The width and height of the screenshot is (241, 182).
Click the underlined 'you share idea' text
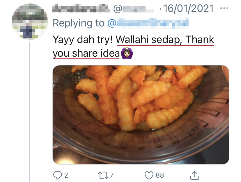[x=86, y=53]
